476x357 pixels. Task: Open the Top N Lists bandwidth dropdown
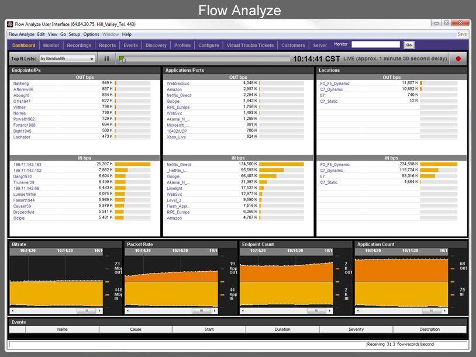pyautogui.click(x=67, y=58)
